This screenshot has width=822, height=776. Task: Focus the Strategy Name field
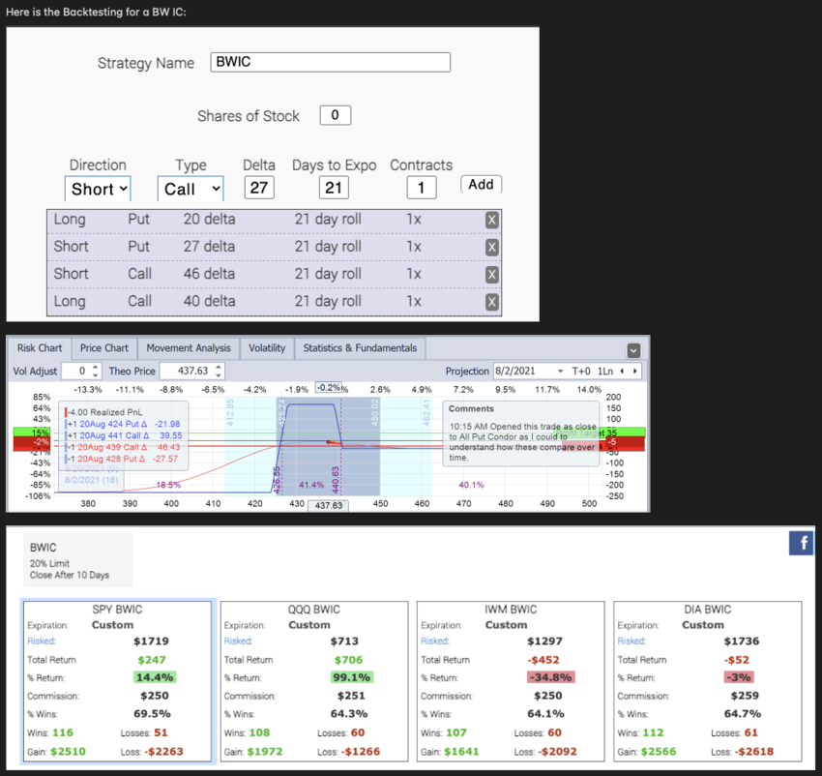click(x=331, y=62)
